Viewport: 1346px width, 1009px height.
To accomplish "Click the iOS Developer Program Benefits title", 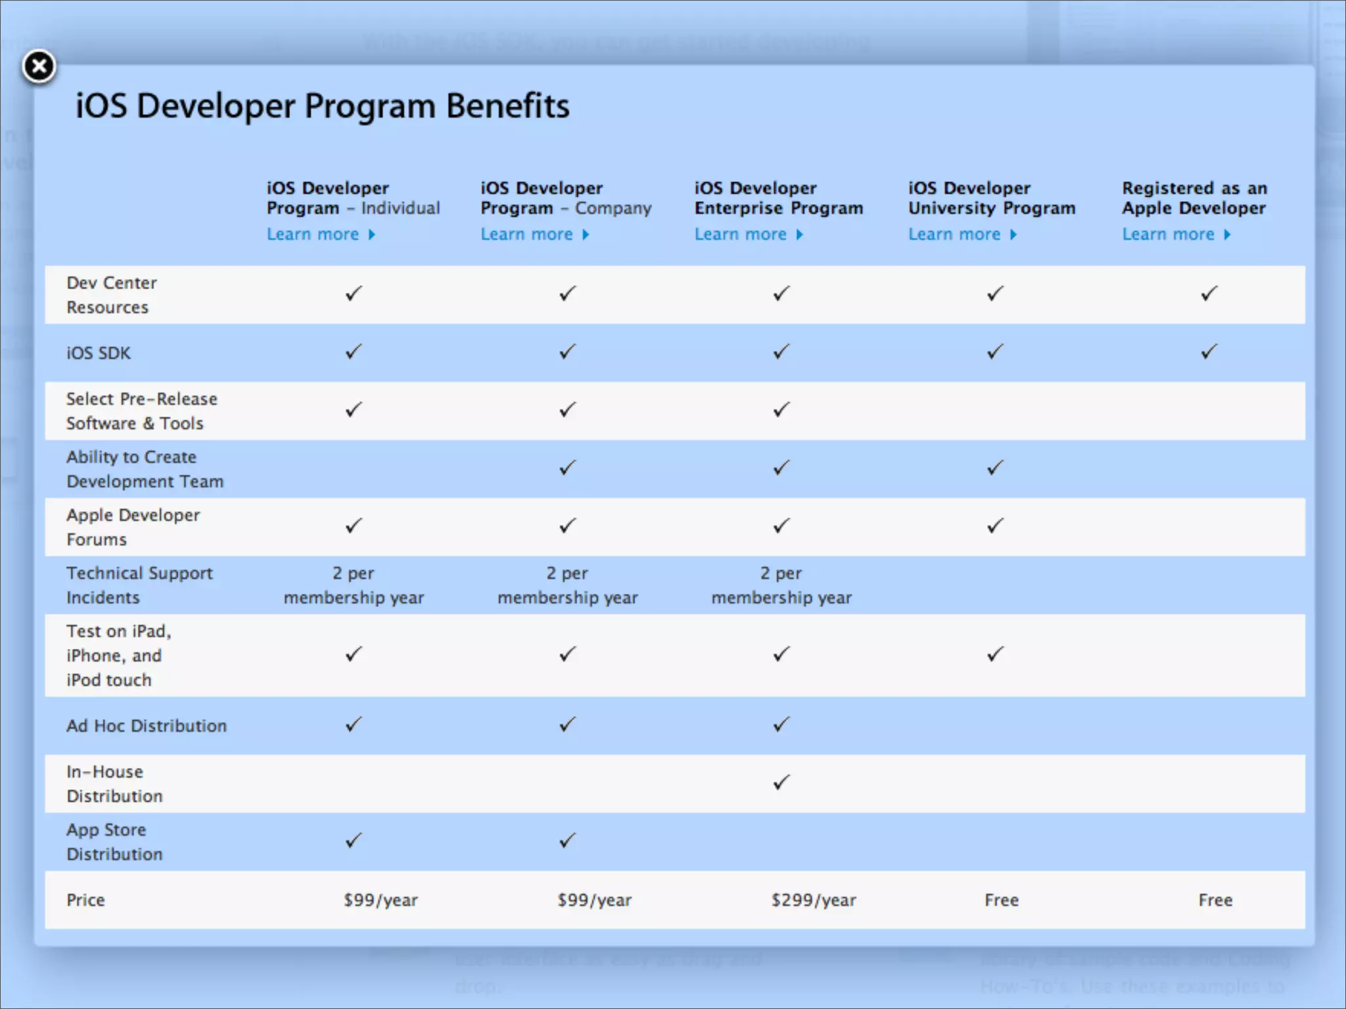I will 322,106.
